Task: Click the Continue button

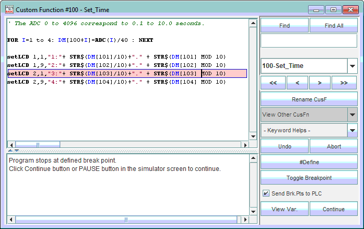Action: 334,209
